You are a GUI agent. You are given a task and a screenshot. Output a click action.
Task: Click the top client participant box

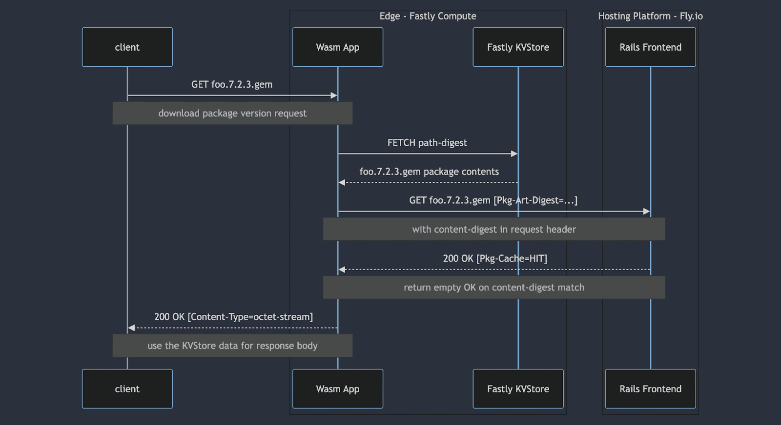127,47
